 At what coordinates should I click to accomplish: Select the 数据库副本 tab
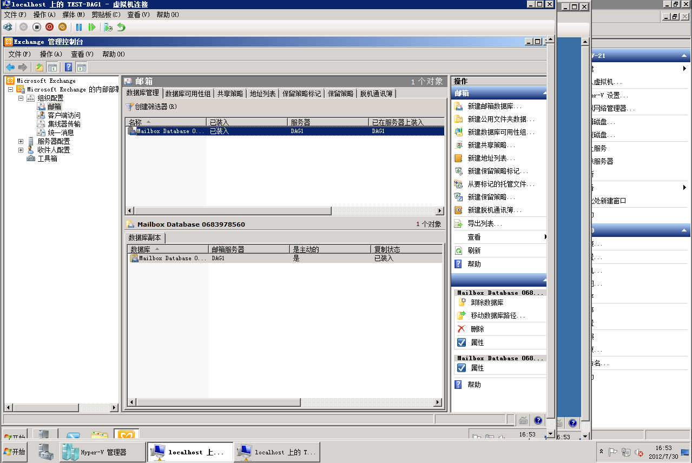(x=144, y=237)
